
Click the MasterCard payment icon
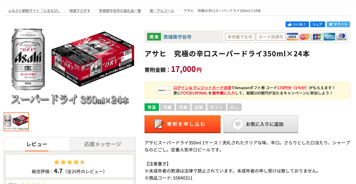point(305,37)
